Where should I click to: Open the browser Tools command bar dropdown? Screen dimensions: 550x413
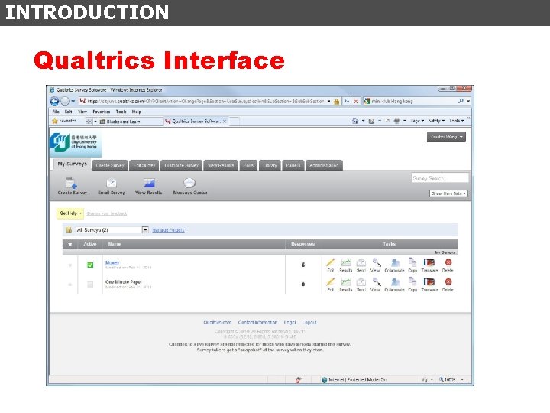pos(456,121)
